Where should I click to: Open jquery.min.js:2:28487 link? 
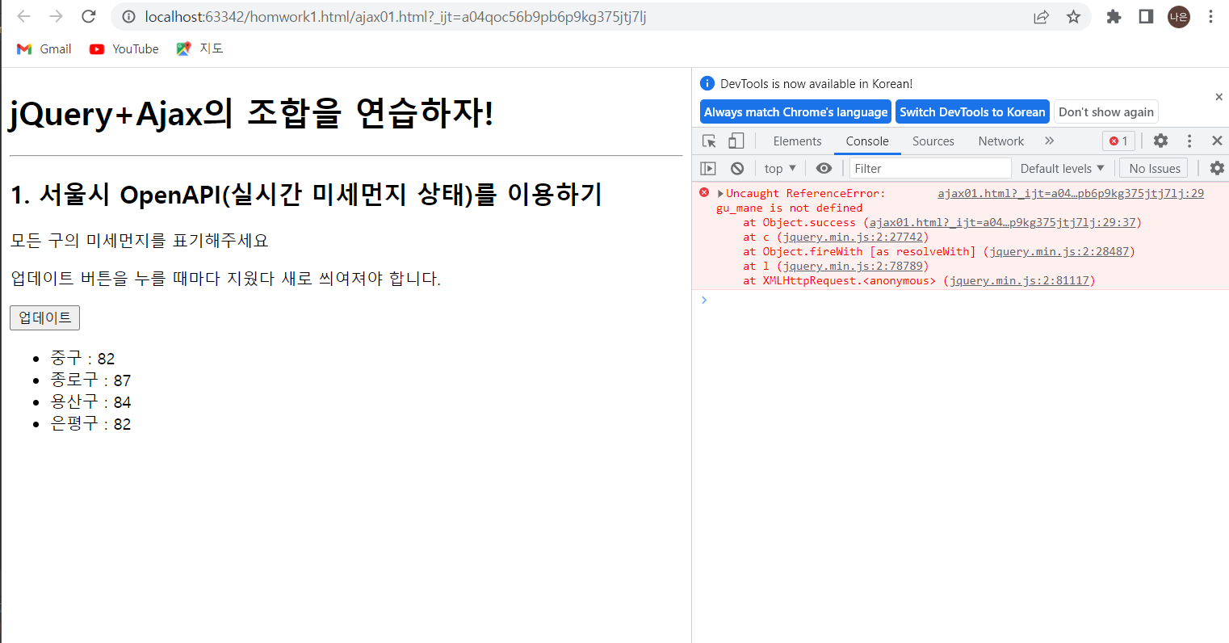1059,251
